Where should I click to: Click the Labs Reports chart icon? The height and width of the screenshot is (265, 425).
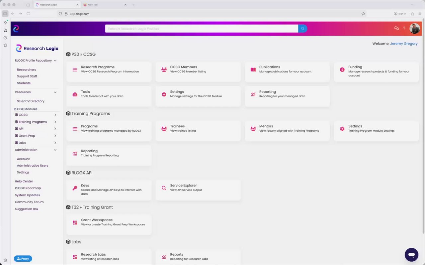click(164, 257)
